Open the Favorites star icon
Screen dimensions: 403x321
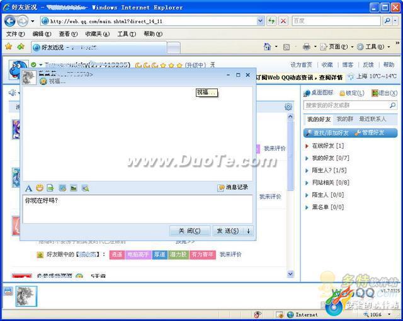click(x=9, y=46)
